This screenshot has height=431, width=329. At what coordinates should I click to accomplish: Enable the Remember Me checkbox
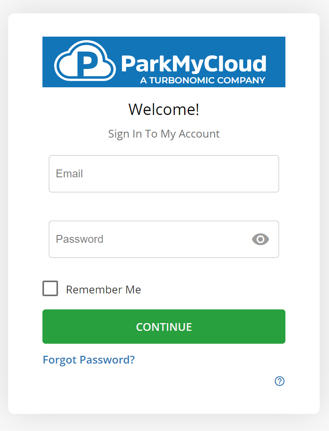[50, 289]
